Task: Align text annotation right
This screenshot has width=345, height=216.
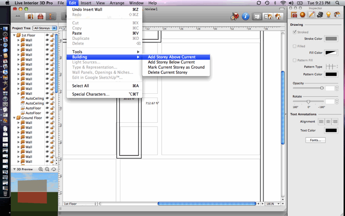Action: (x=335, y=122)
